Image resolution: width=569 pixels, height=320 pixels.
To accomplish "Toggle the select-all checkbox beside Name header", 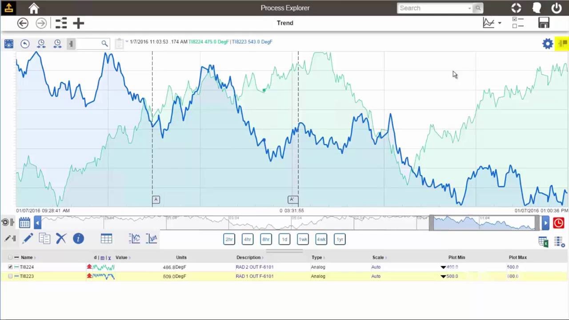I will (x=10, y=257).
